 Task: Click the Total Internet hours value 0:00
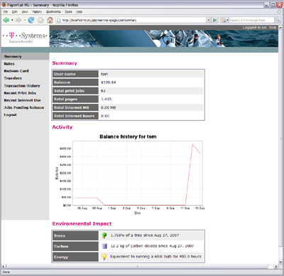pos(105,116)
